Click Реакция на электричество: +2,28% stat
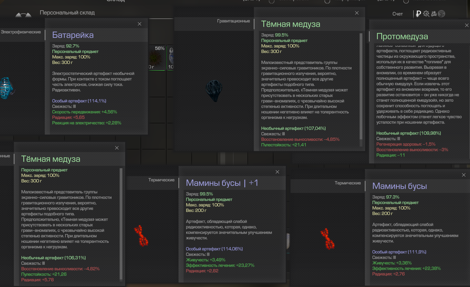The height and width of the screenshot is (287, 470). (87, 123)
